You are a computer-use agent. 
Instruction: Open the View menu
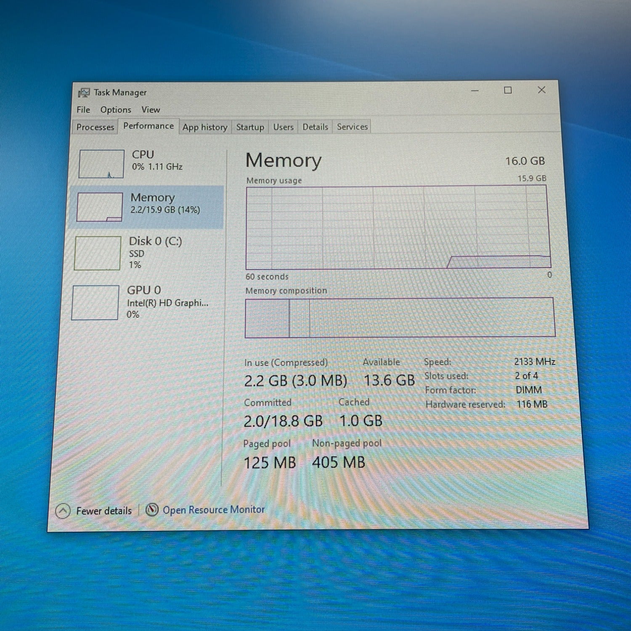tap(151, 110)
